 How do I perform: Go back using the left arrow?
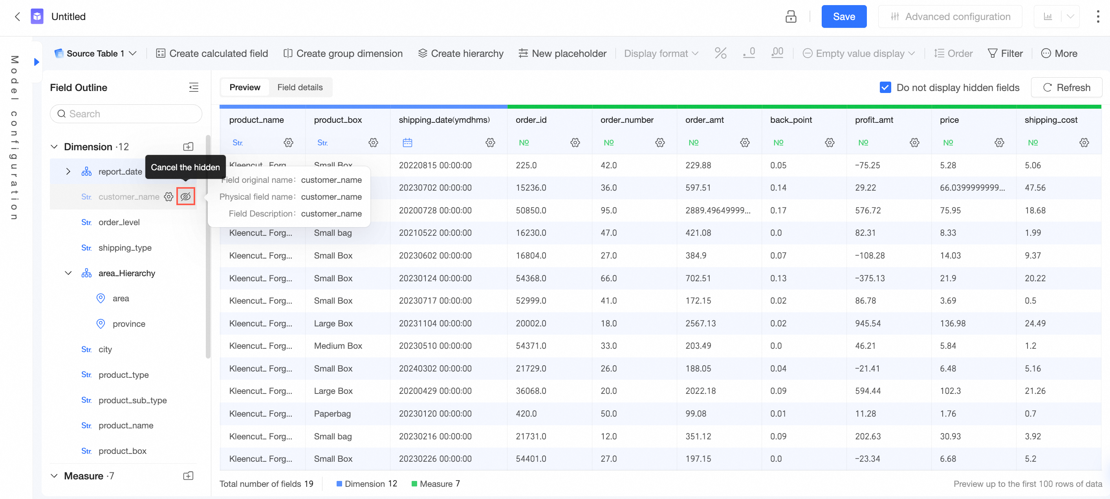click(x=17, y=16)
